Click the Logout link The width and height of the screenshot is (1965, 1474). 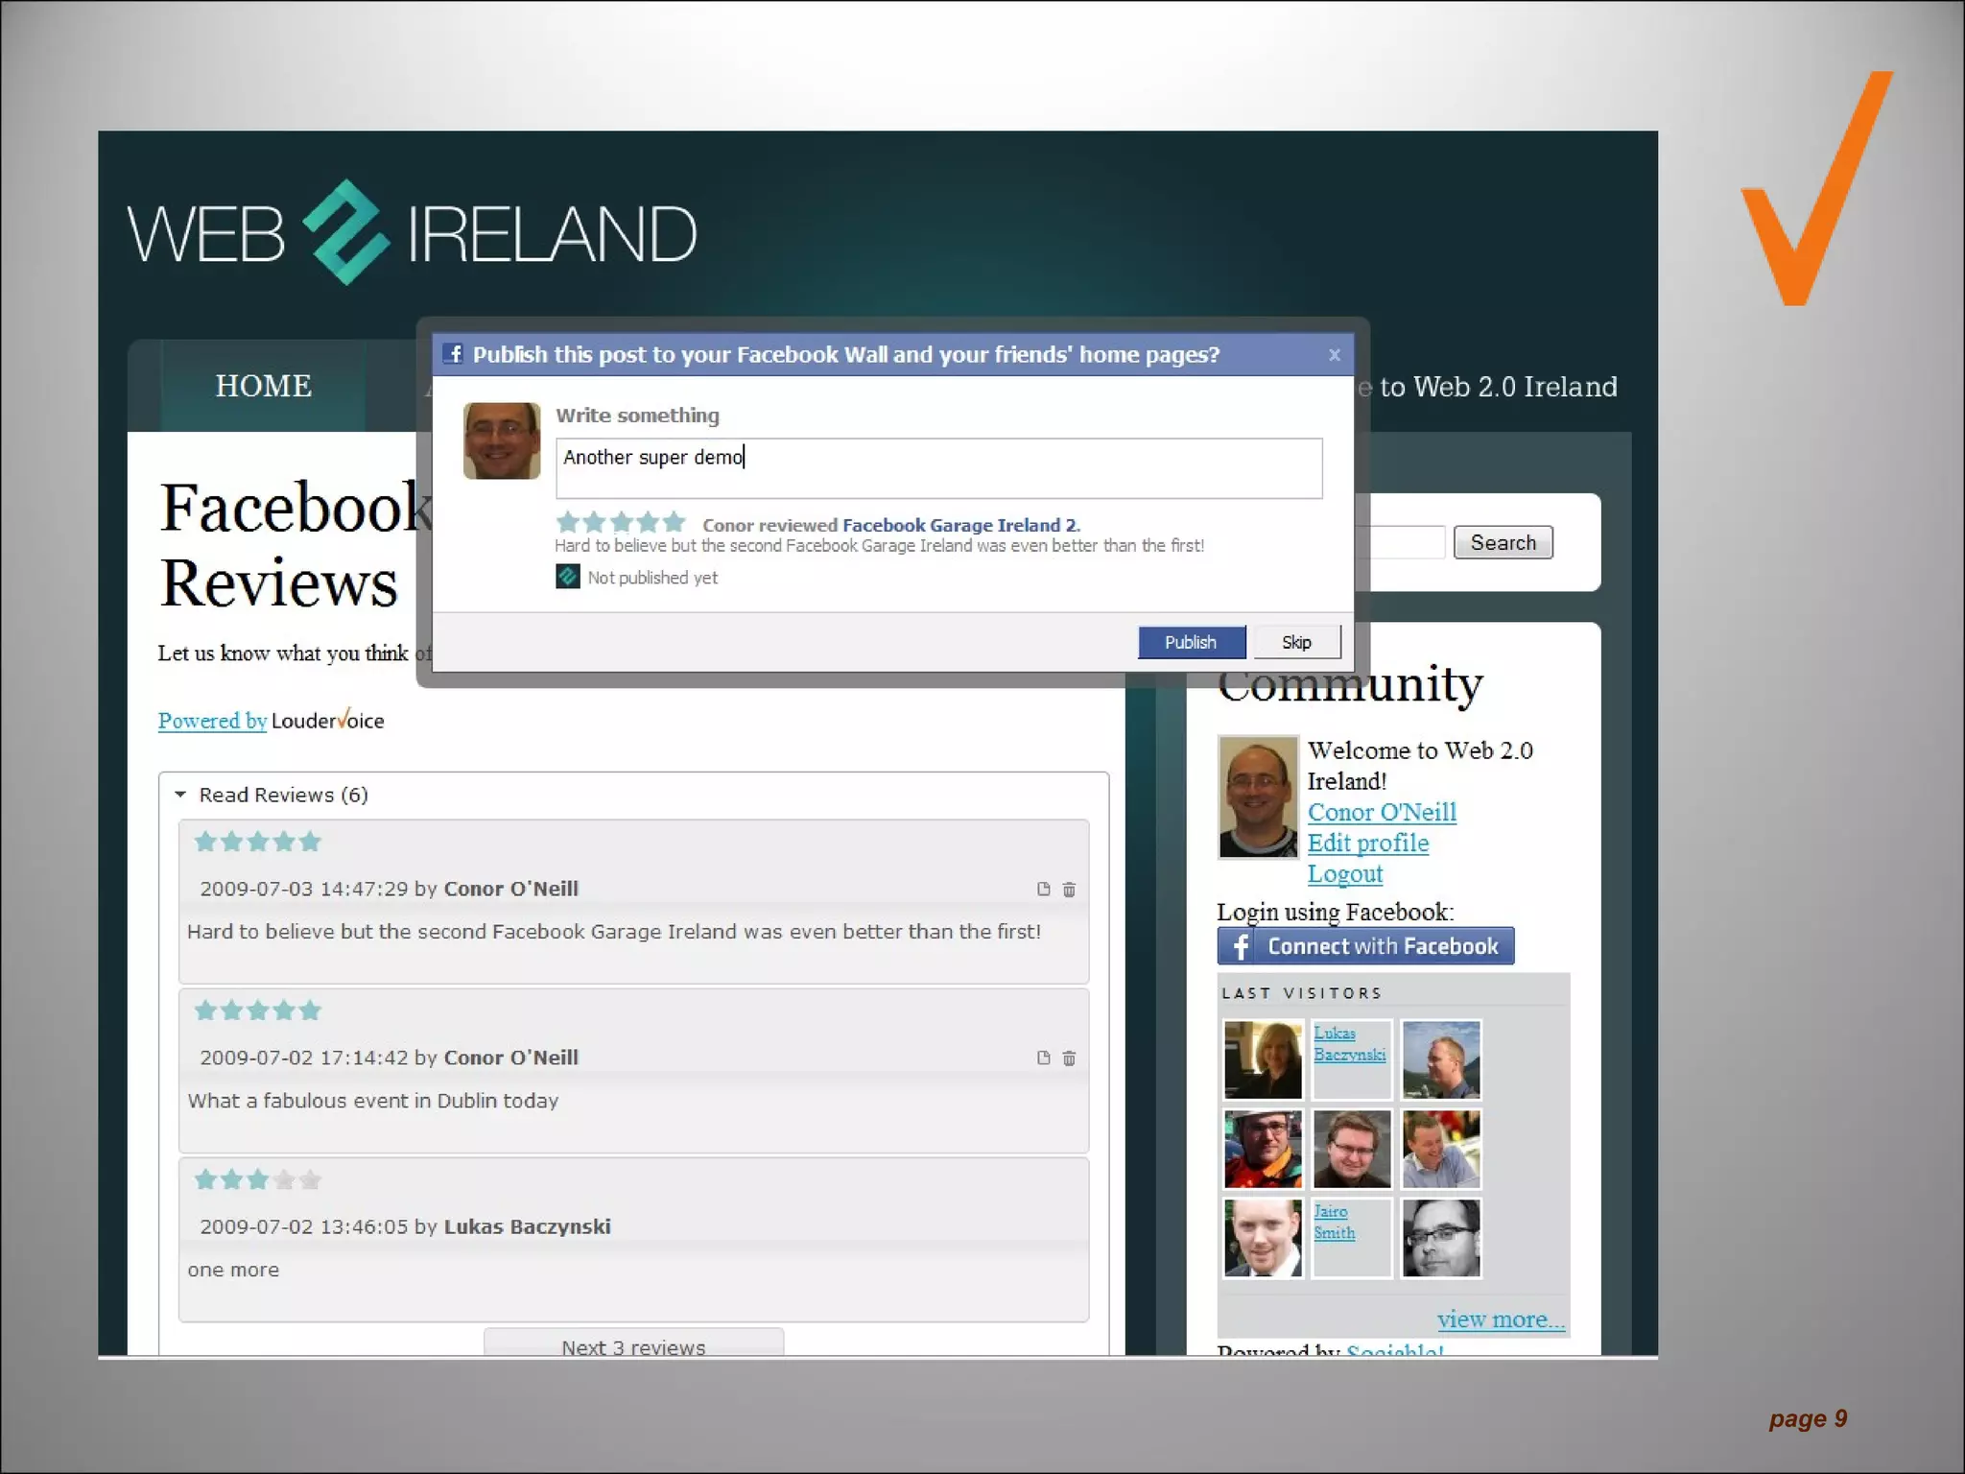point(1344,873)
